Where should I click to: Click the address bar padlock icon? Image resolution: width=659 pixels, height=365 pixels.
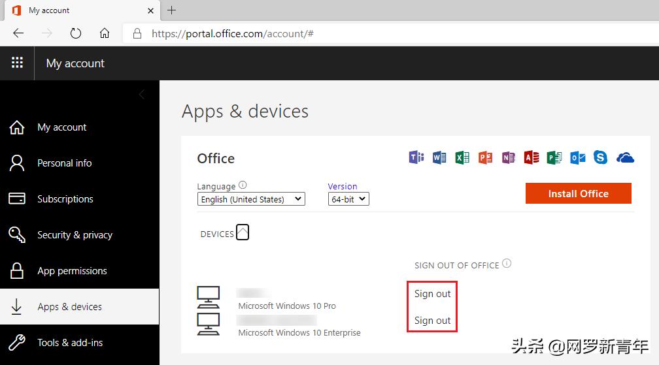[137, 33]
